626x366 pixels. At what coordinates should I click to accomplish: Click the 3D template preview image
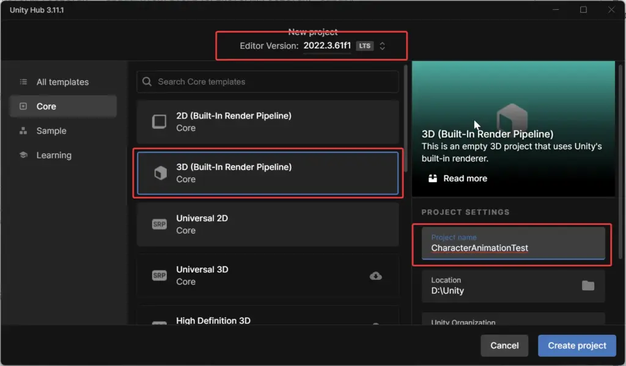coord(514,128)
